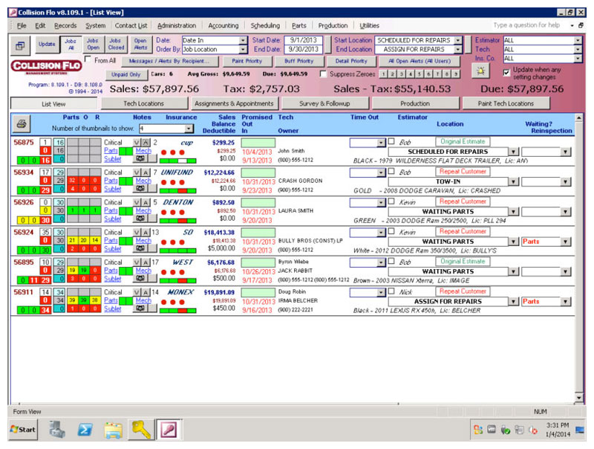
Task: Uncheck Update when any setting changes
Action: [506, 72]
